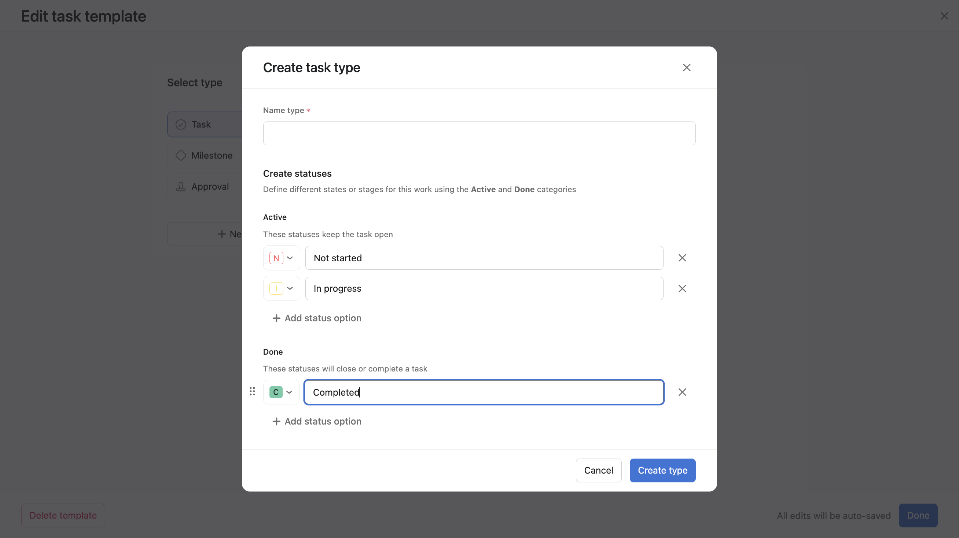This screenshot has height=538, width=959.
Task: Close the Create task type dialog
Action: (687, 67)
